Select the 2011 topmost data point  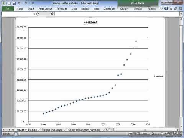(x=136, y=41)
